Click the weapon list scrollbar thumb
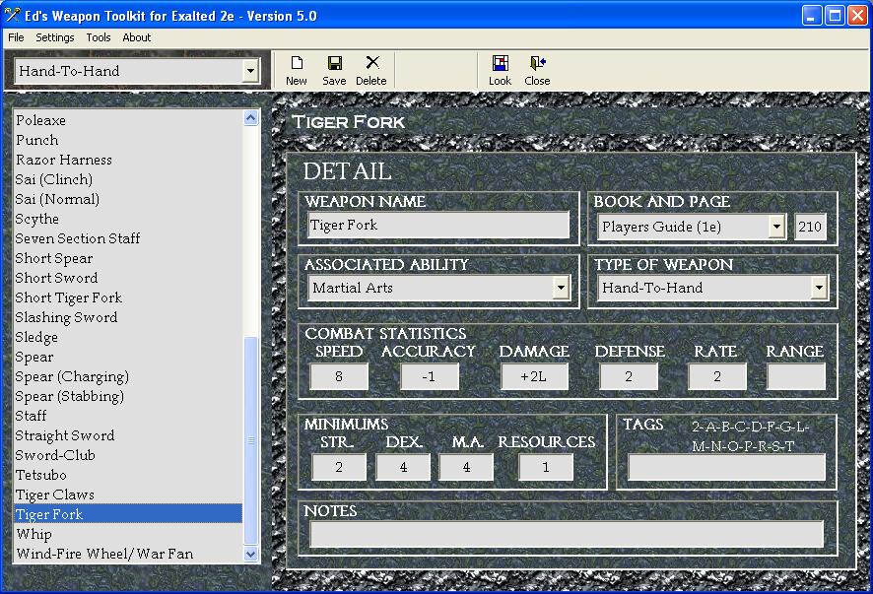Screen dimensions: 873x594 (250, 440)
